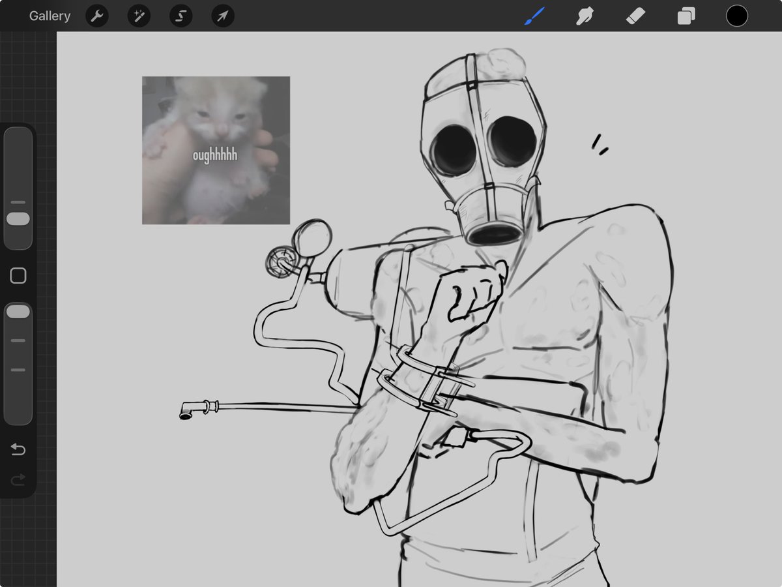Viewport: 782px width, 587px height.
Task: Adjust the brush size slider
Action: [18, 188]
